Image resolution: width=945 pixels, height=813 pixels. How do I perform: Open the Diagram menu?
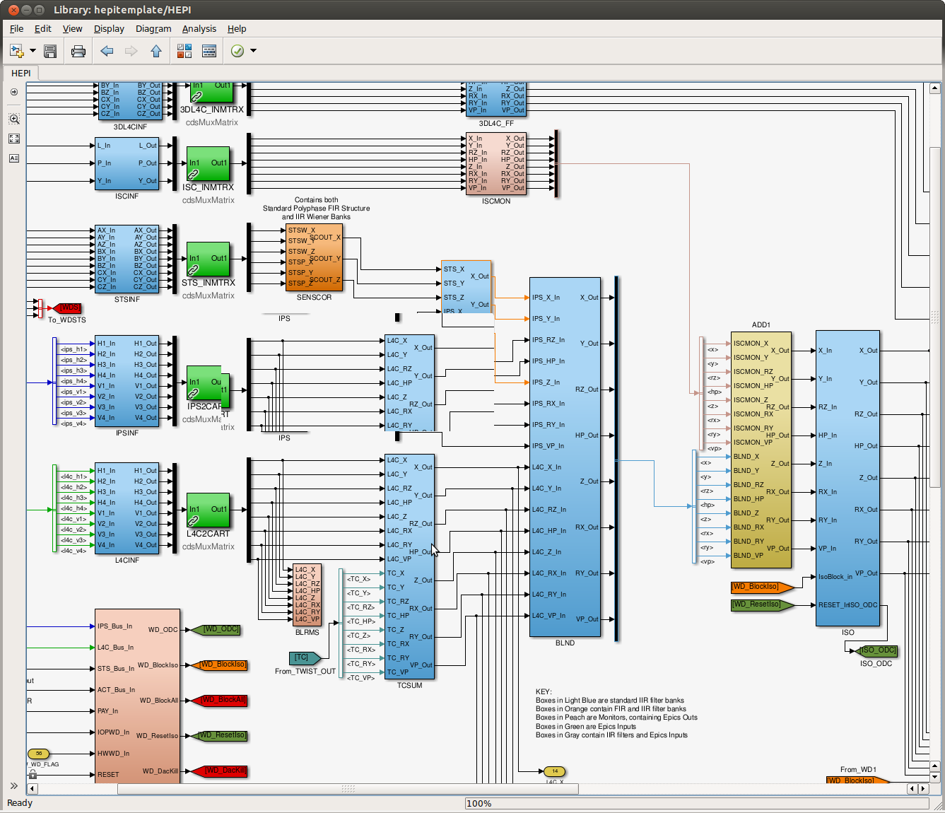coord(153,29)
